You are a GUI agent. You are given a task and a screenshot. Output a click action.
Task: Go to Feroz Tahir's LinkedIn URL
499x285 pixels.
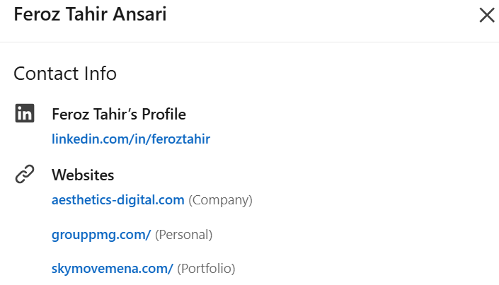[131, 139]
